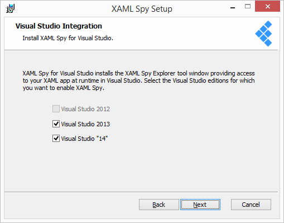The width and height of the screenshot is (284, 223).
Task: Maximize the XAML Spy Setup window
Action: coord(248,7)
